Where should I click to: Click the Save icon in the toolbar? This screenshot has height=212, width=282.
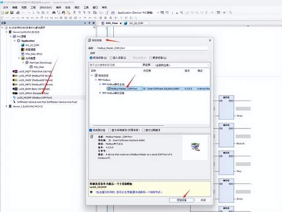click(12, 13)
